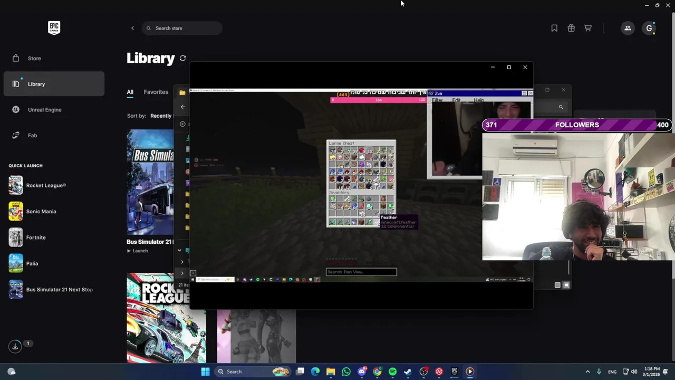Open the Windows Widgets taskbar button
Screen dimensions: 675x380
point(11,372)
